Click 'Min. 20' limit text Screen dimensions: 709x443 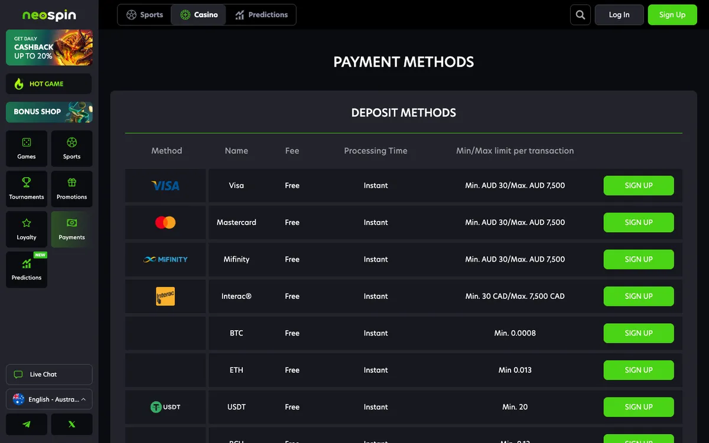pos(515,407)
